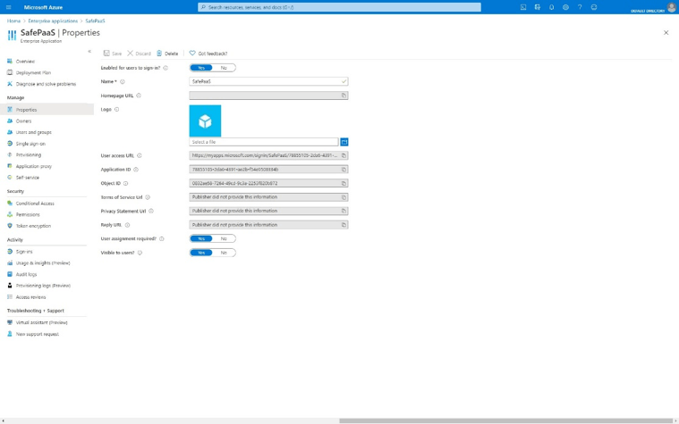Viewport: 679px width, 424px height.
Task: Open the help question mark
Action: tap(580, 7)
